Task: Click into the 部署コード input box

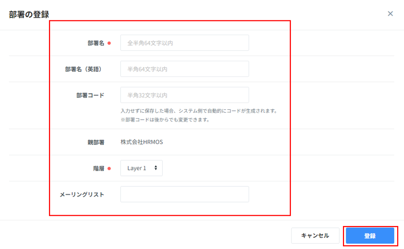Action: click(184, 95)
